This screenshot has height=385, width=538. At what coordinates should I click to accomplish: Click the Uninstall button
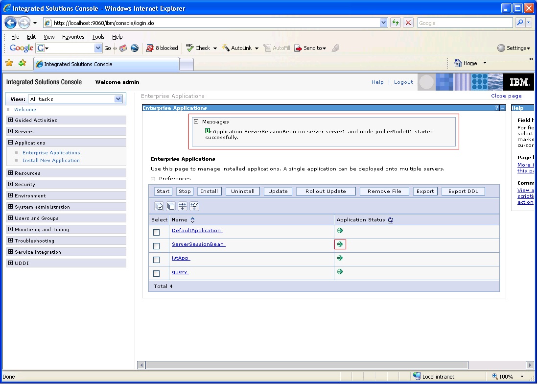point(243,192)
